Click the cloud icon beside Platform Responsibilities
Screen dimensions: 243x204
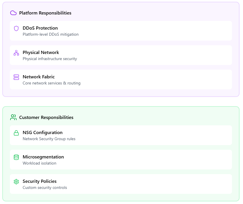coord(13,13)
